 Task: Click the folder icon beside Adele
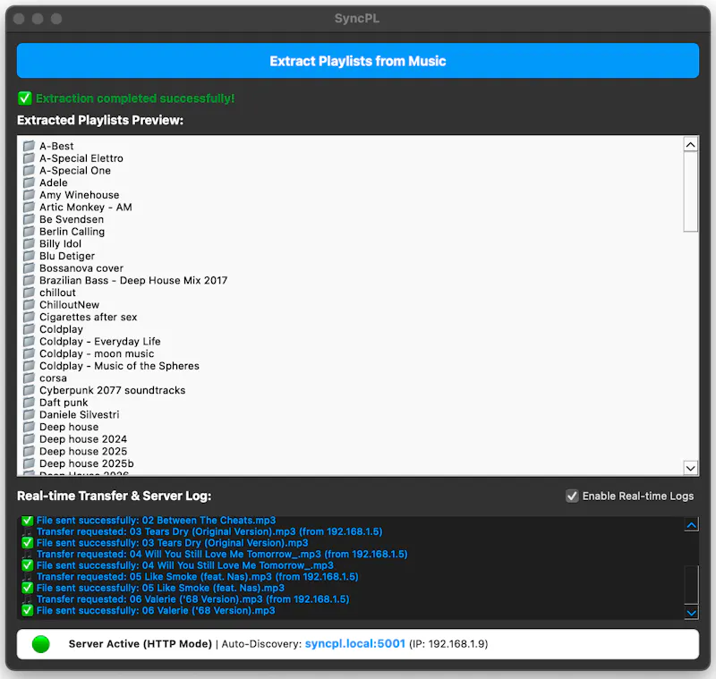tap(30, 182)
